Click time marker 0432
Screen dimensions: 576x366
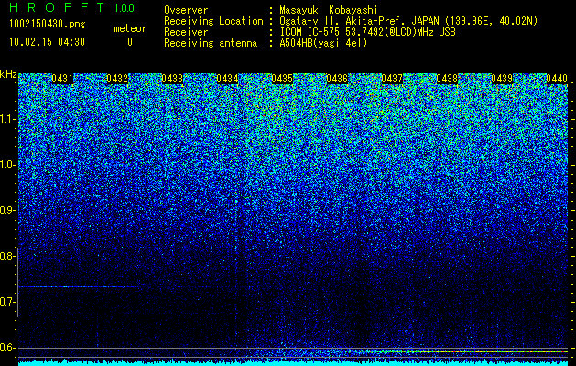(117, 79)
